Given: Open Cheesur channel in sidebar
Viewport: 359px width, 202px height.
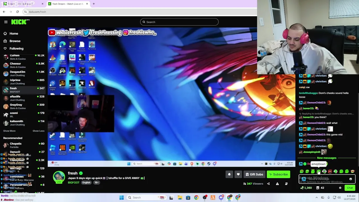Looking at the screenshot, I should [24, 65].
